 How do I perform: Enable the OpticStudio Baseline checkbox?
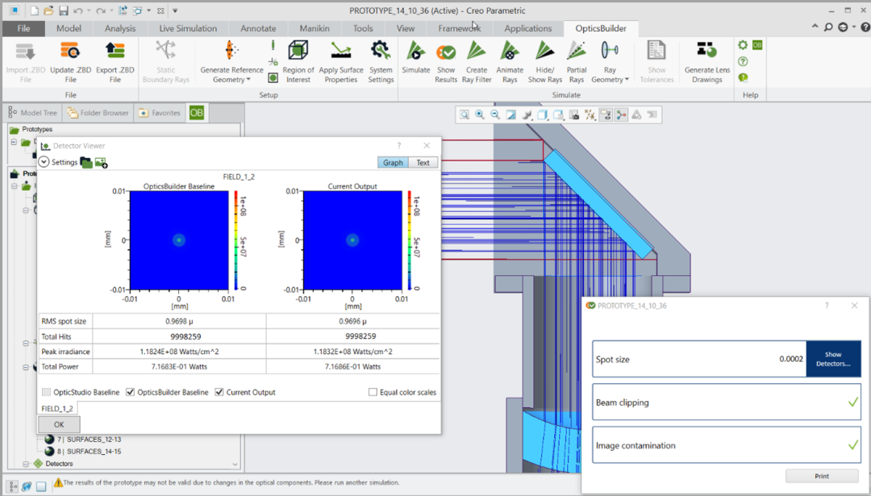coord(47,393)
